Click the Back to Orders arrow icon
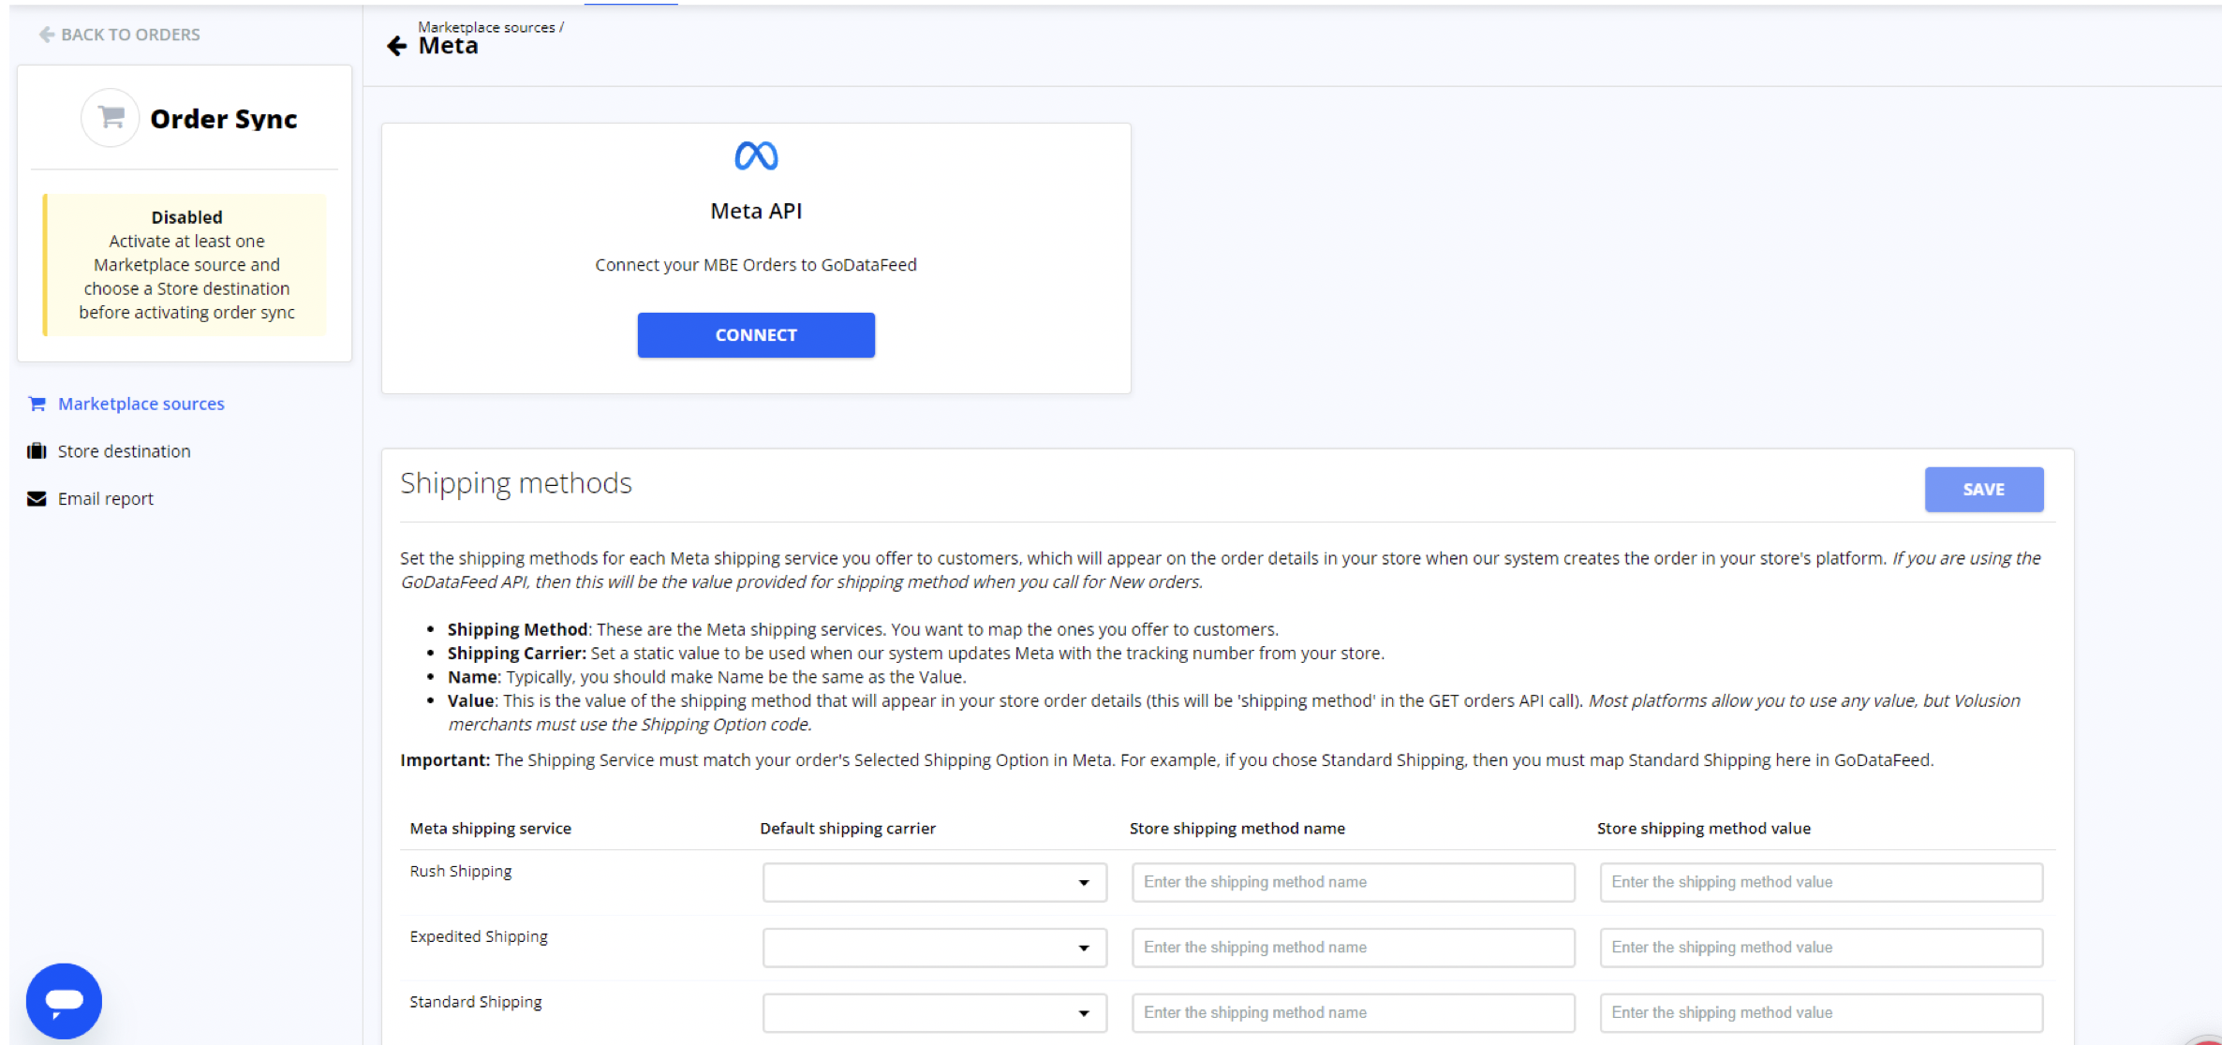 46,35
